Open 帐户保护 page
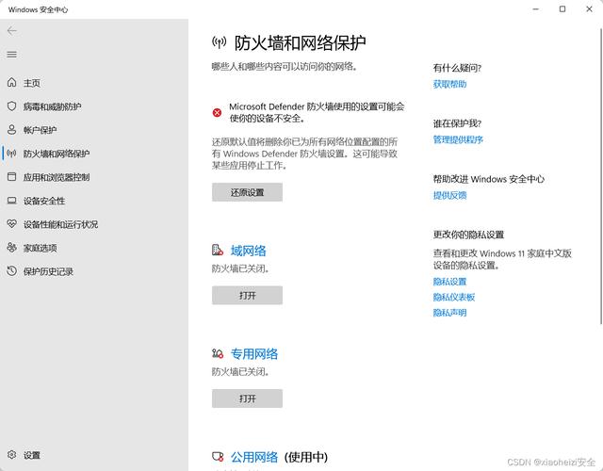 pyautogui.click(x=40, y=130)
